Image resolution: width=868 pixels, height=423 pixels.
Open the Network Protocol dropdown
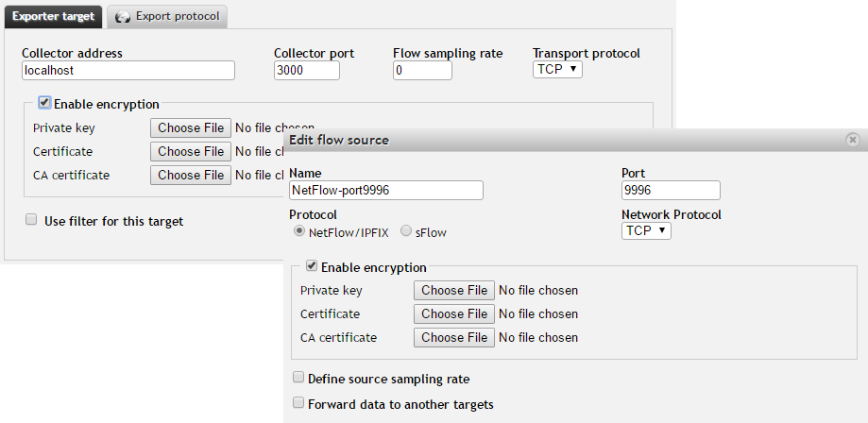[x=646, y=231]
